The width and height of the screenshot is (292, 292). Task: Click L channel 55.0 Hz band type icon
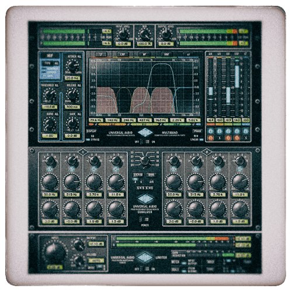[x=50, y=169]
